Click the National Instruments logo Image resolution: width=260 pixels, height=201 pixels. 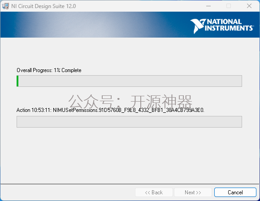tap(222, 26)
